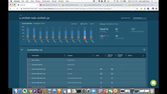Open Evernote from the dock

point(25,91)
